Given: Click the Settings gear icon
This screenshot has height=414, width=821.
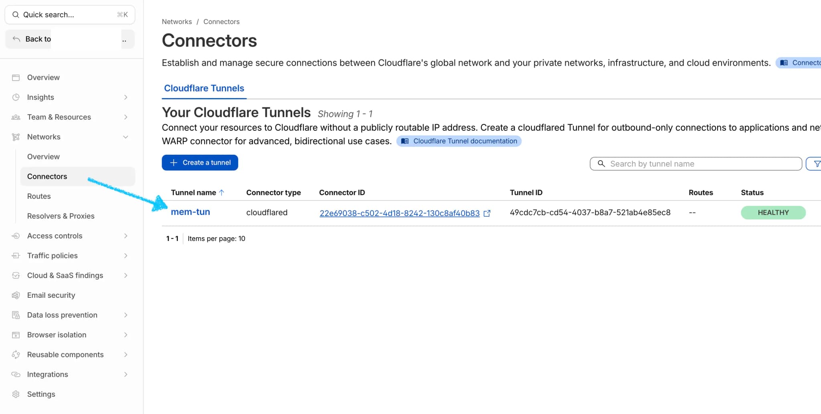Looking at the screenshot, I should 16,394.
